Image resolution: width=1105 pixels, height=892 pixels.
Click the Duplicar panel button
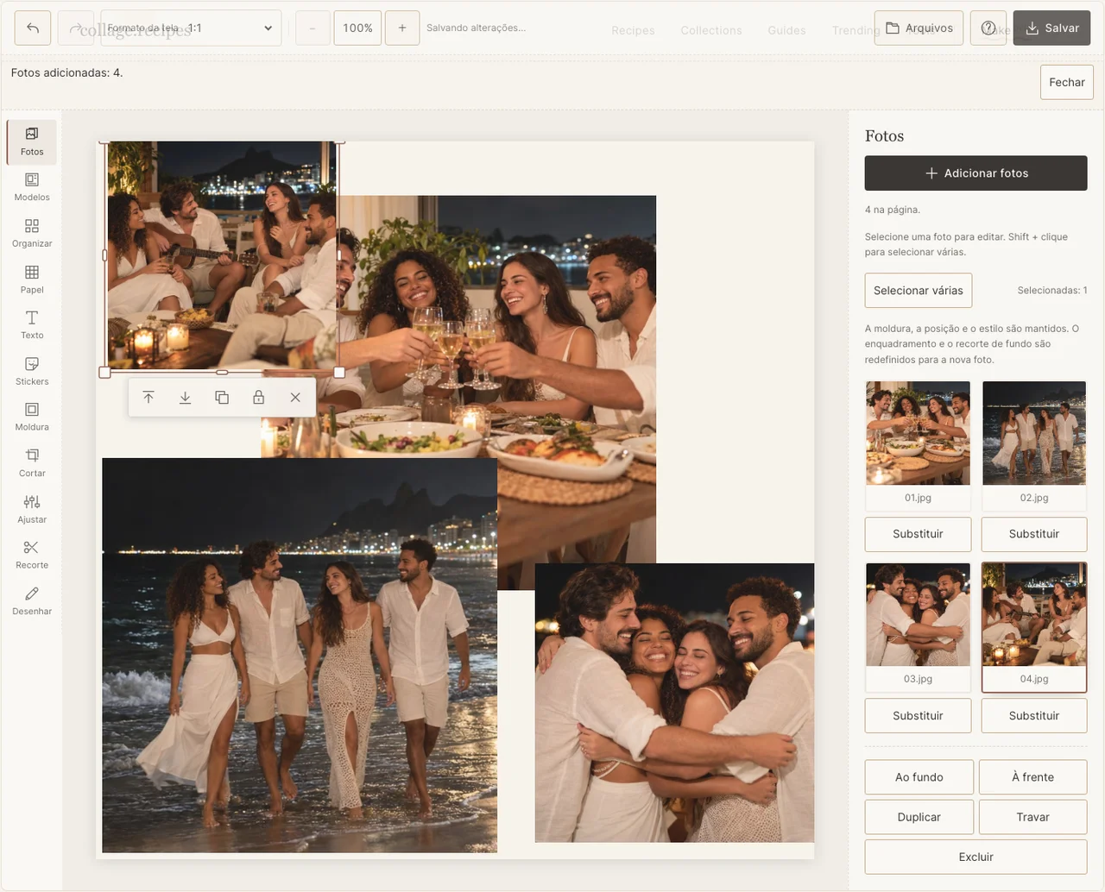[919, 817]
